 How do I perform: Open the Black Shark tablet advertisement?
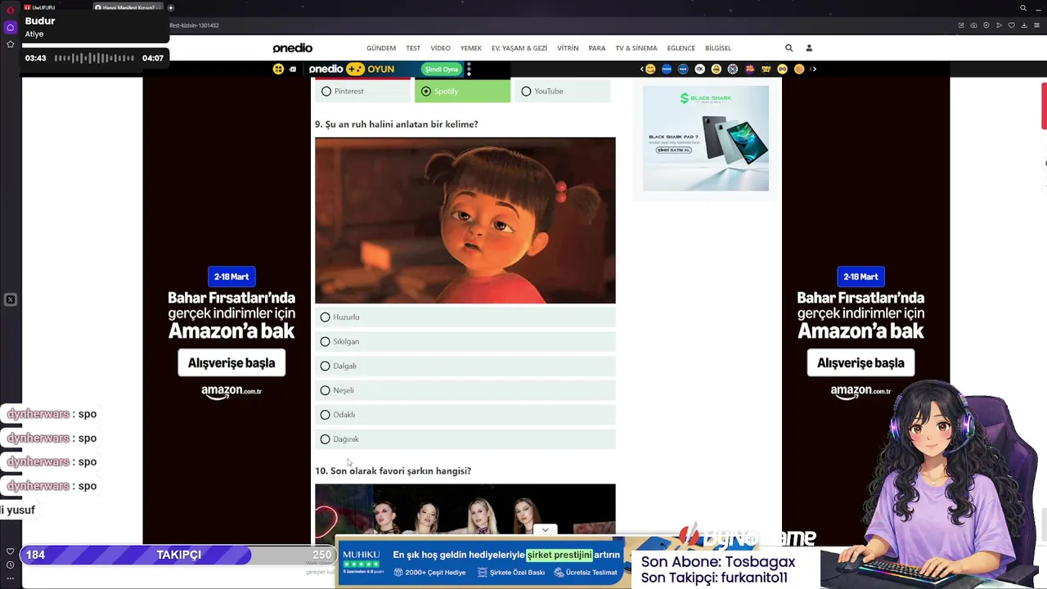tap(705, 138)
